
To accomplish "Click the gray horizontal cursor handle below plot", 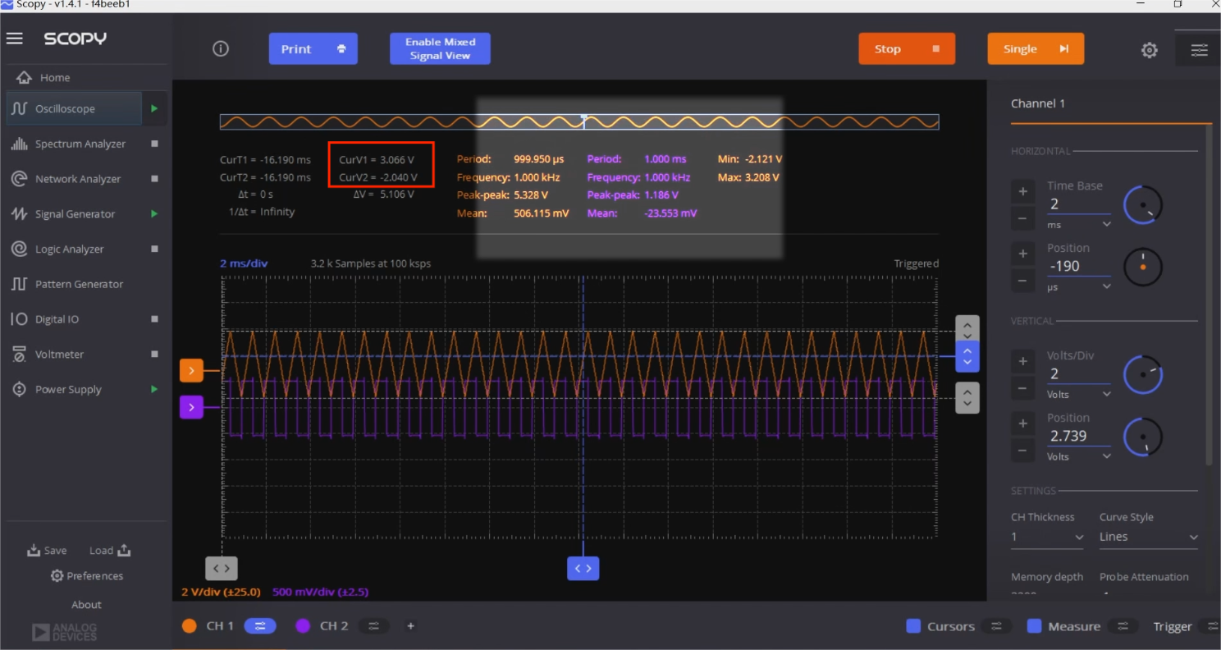I will coord(222,568).
